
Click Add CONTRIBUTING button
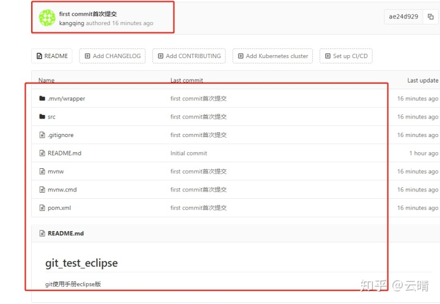tap(189, 56)
